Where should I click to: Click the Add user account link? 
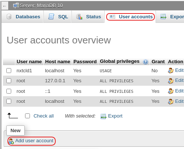click(34, 141)
